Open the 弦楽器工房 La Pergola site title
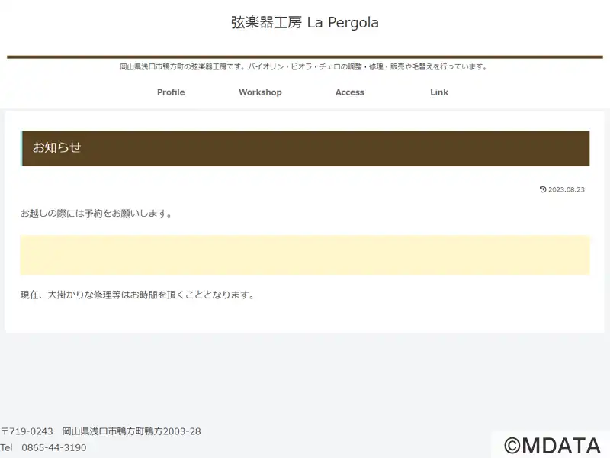The width and height of the screenshot is (610, 458). coord(304,23)
